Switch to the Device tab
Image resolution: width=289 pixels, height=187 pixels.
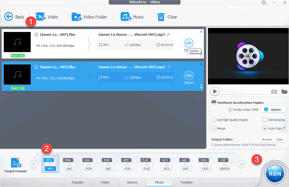[x=132, y=182]
